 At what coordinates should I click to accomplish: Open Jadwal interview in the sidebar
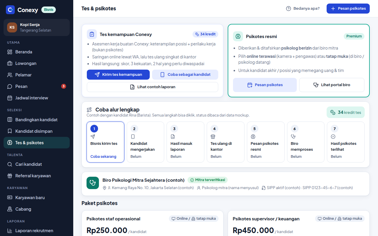pyautogui.click(x=37, y=98)
